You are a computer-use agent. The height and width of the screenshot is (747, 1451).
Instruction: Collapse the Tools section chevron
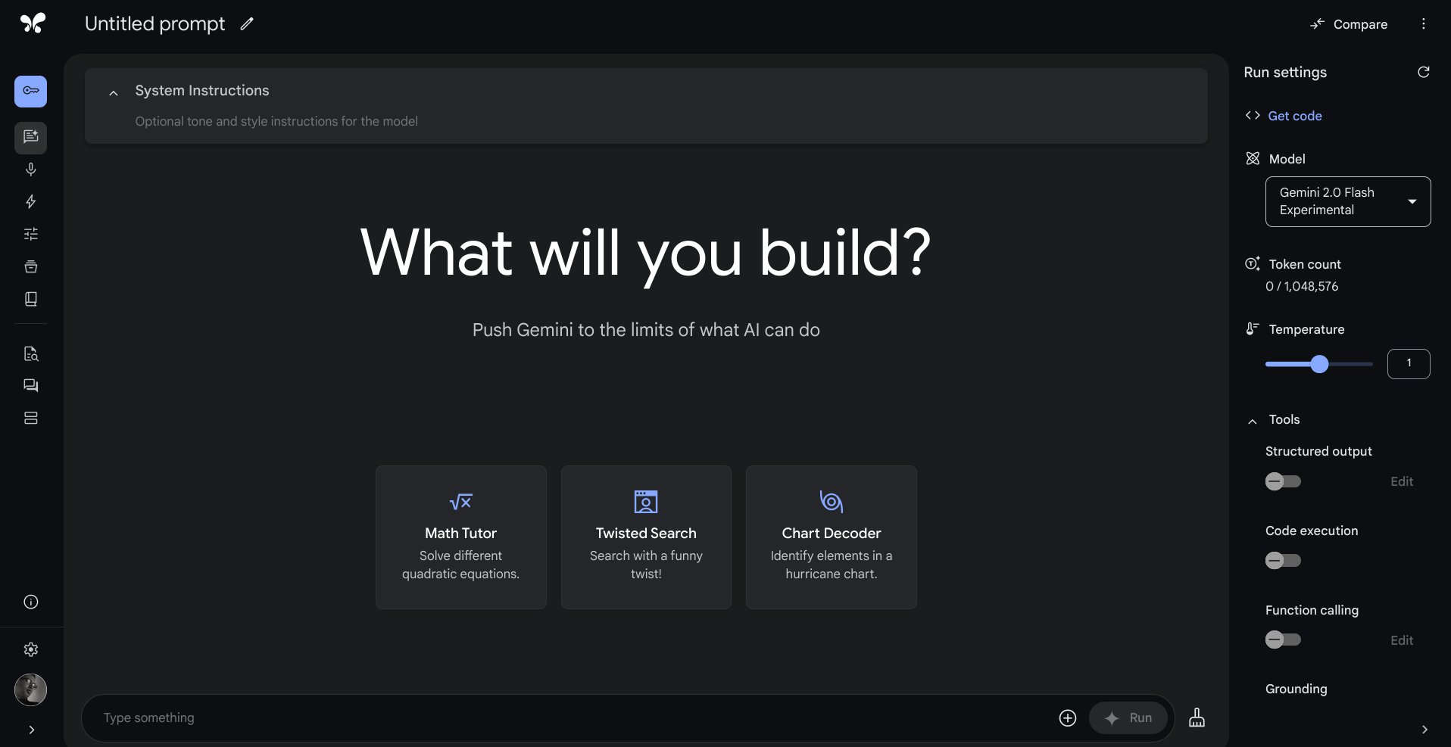pyautogui.click(x=1253, y=421)
